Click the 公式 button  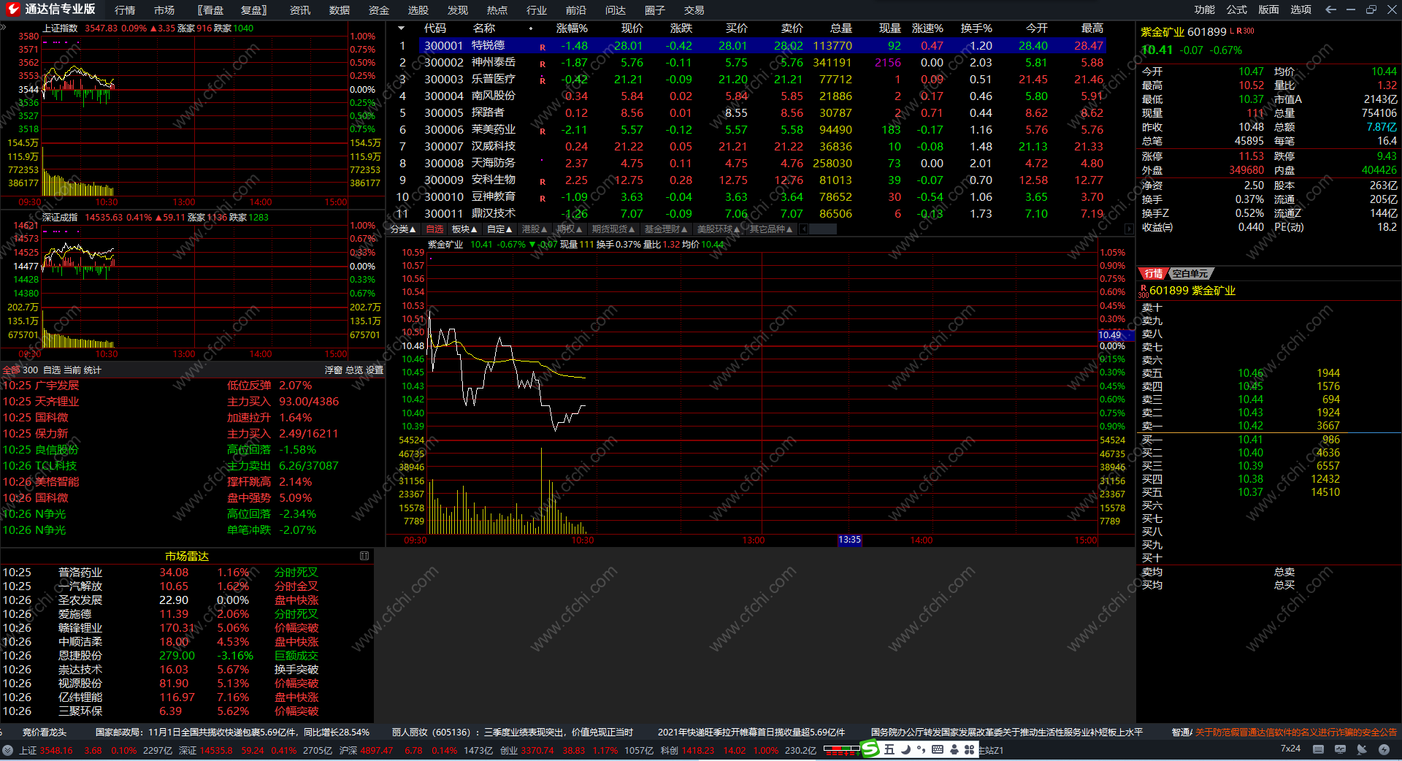(1237, 9)
